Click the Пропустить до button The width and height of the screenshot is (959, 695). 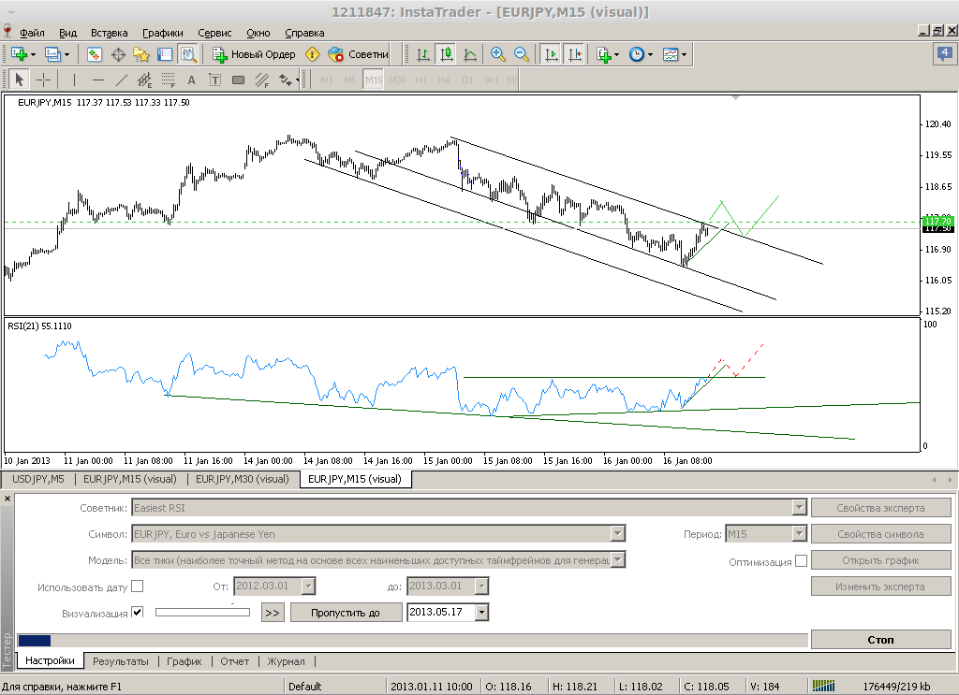coord(346,613)
